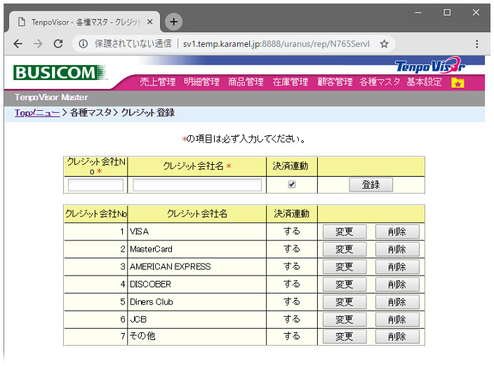
Task: Open the 各種マスタ menu
Action: click(380, 82)
